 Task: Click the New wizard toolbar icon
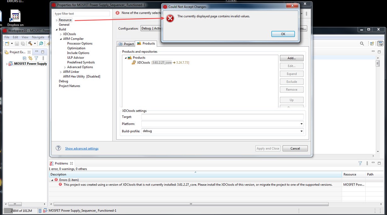(x=7, y=44)
